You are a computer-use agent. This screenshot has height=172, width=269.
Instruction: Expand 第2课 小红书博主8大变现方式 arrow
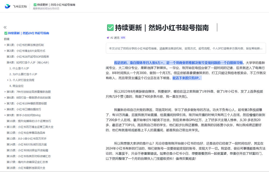5,51
